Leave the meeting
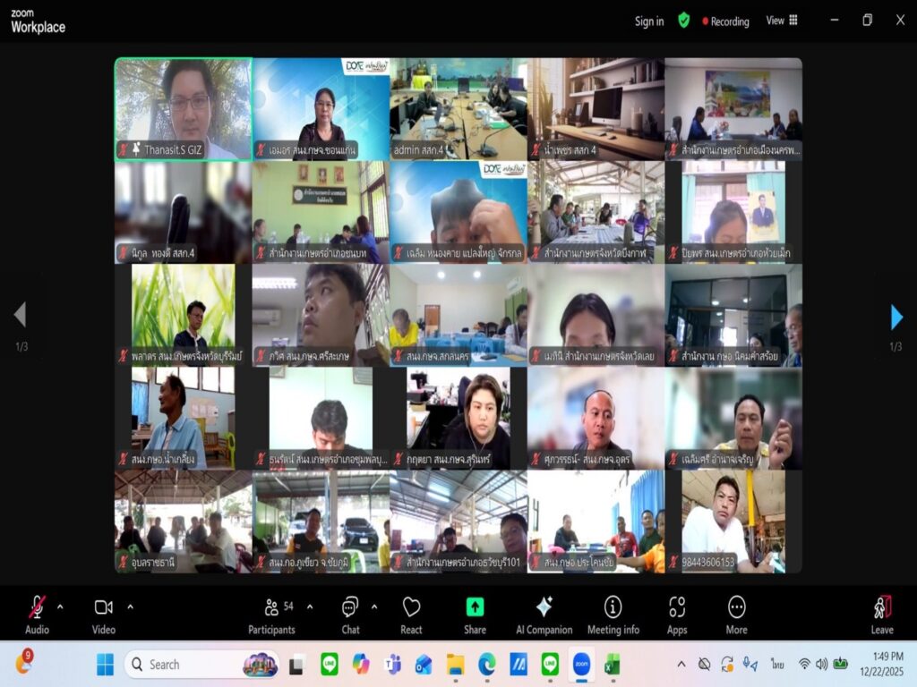This screenshot has height=687, width=917. tap(882, 612)
